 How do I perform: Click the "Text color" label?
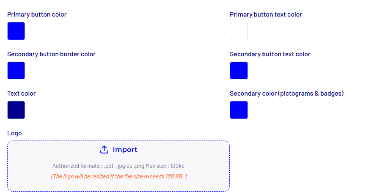click(x=21, y=94)
